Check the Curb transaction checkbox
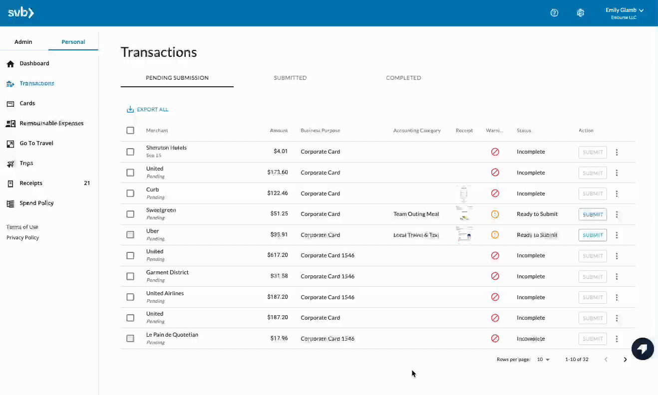 130,193
